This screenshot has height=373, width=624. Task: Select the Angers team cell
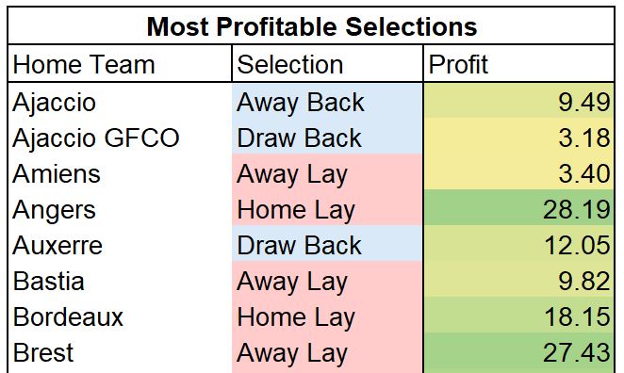(x=120, y=208)
